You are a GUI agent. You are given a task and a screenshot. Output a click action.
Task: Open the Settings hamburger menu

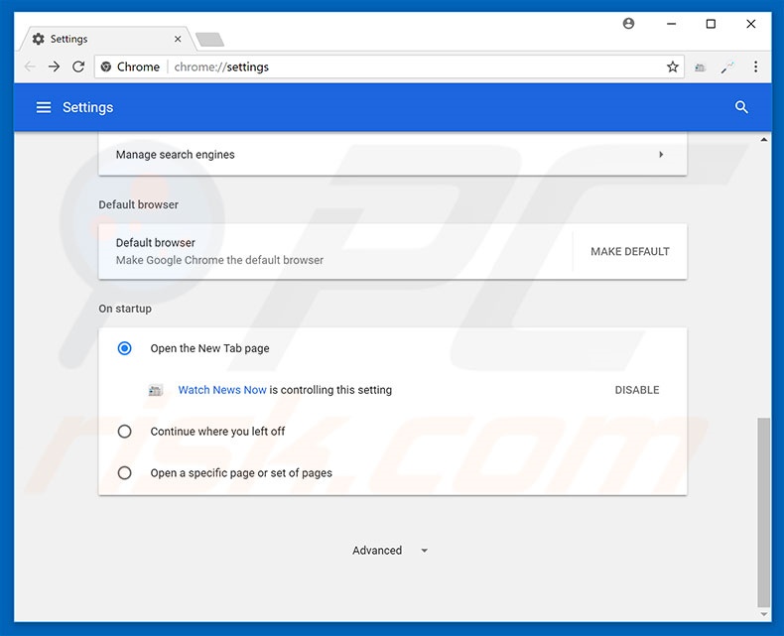(44, 107)
